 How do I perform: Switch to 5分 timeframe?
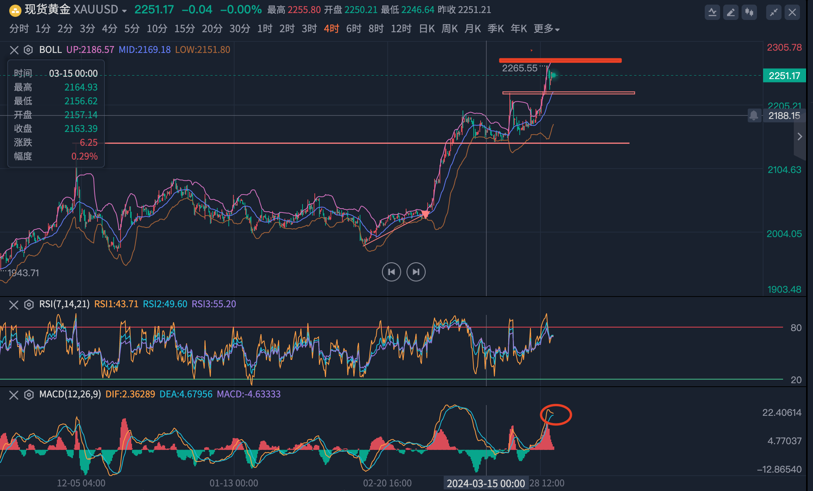132,29
